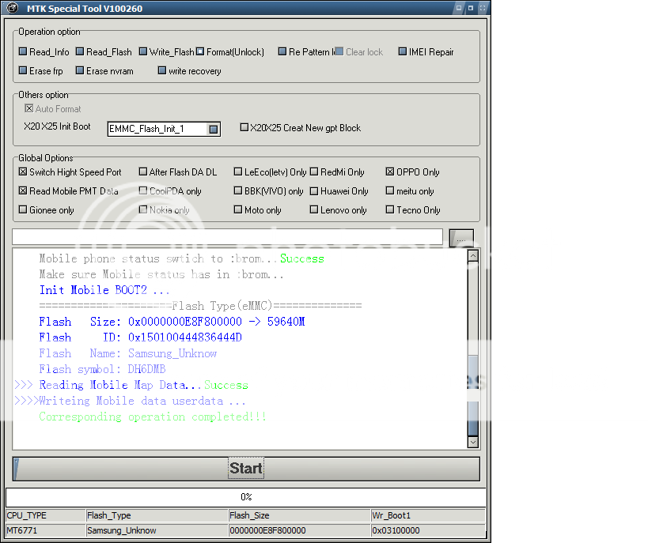Open the EMMC_Flash_Init_1 dropdown

(x=213, y=129)
